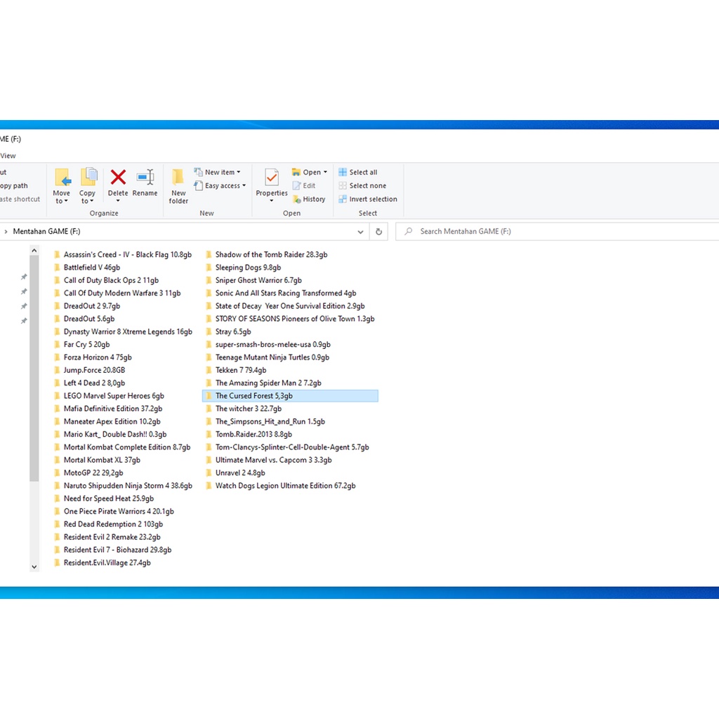The image size is (719, 719).
Task: Click Paste shortcut in the ribbon
Action: click(20, 199)
